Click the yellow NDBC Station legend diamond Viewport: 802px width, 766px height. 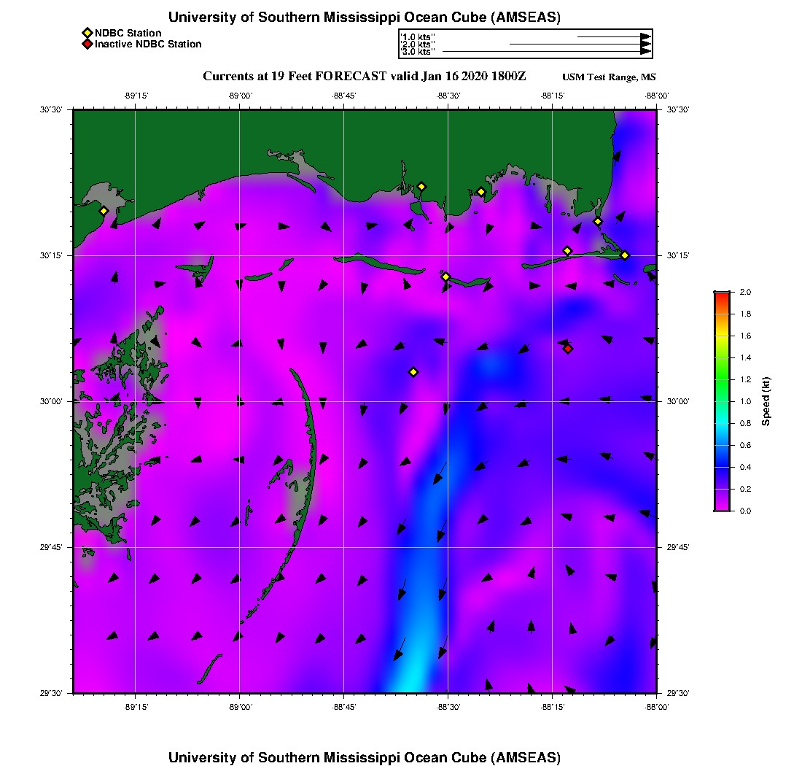(x=87, y=33)
